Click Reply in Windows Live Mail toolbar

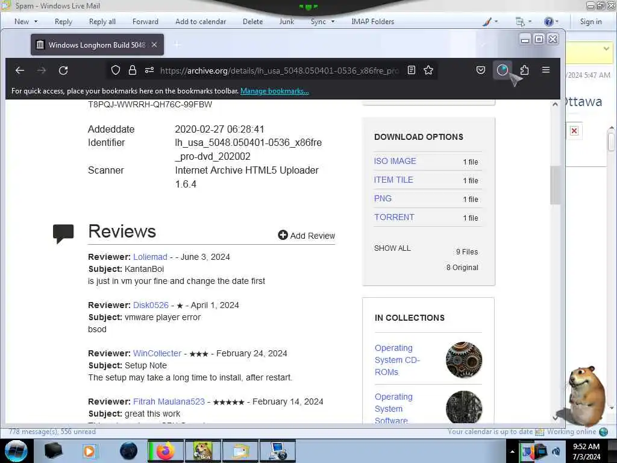[63, 22]
